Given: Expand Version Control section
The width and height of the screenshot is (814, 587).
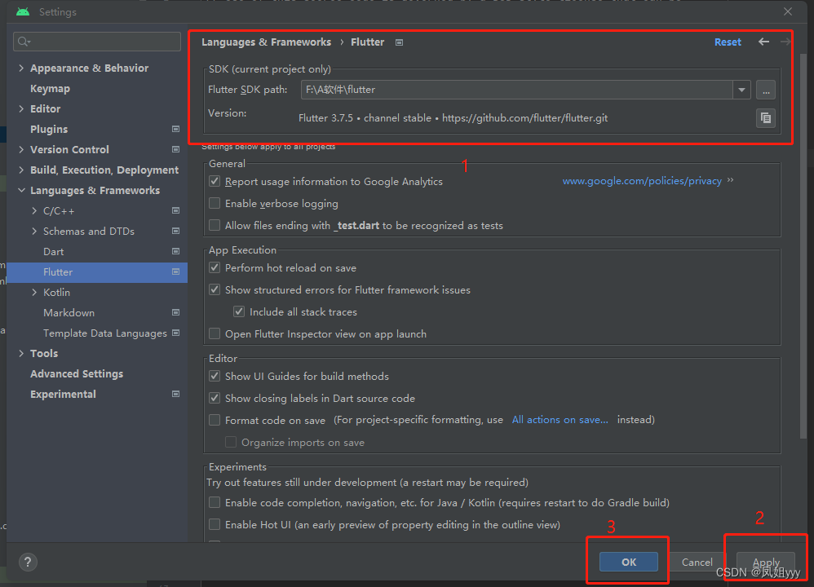Looking at the screenshot, I should click(21, 149).
